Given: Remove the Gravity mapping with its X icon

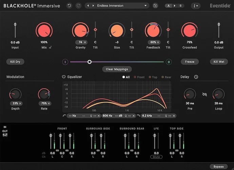Looking at the screenshot, I should coord(85,42).
